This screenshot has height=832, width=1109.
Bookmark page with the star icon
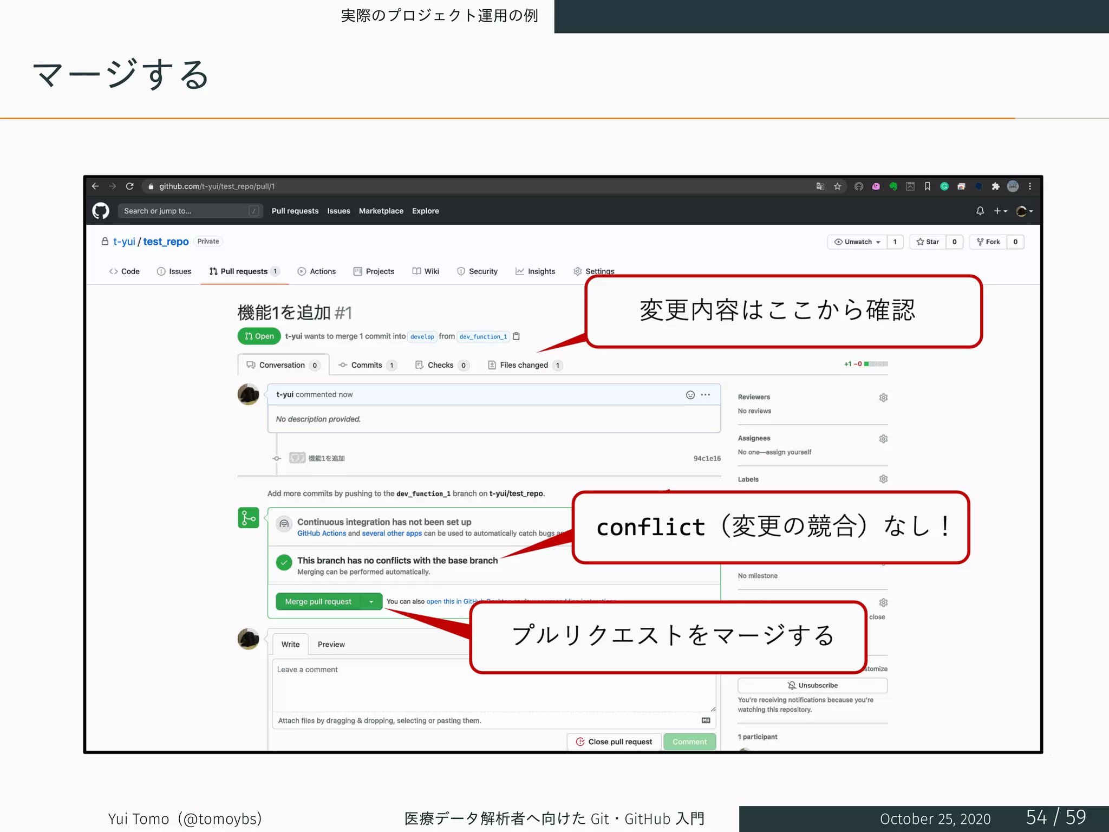pos(837,186)
